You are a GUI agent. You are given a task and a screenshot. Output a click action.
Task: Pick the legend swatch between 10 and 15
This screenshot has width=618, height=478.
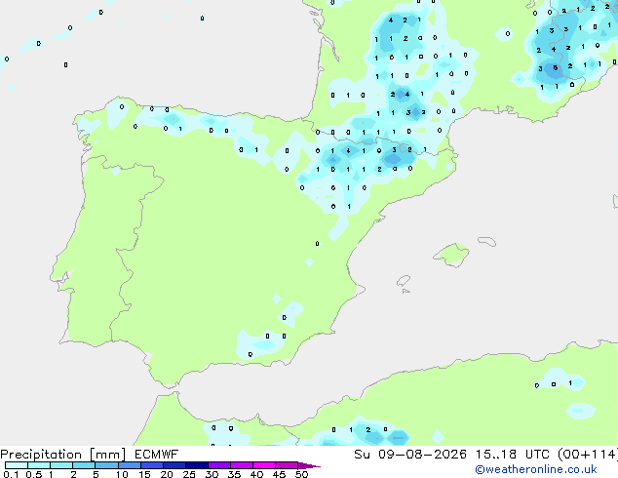coord(129,465)
